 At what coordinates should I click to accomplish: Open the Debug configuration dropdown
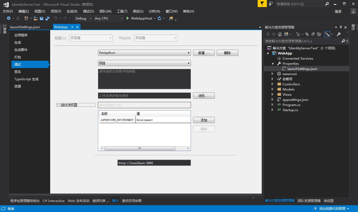tap(83, 18)
